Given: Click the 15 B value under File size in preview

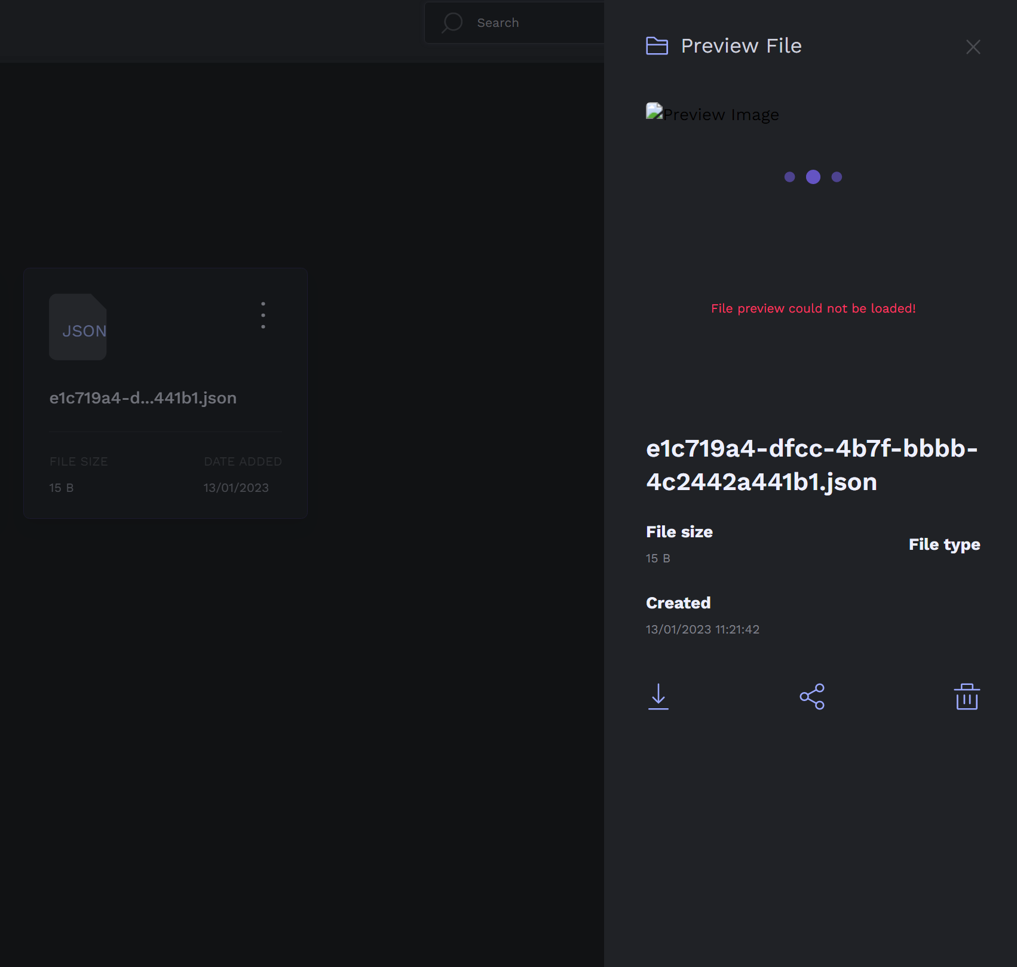Looking at the screenshot, I should [658, 558].
